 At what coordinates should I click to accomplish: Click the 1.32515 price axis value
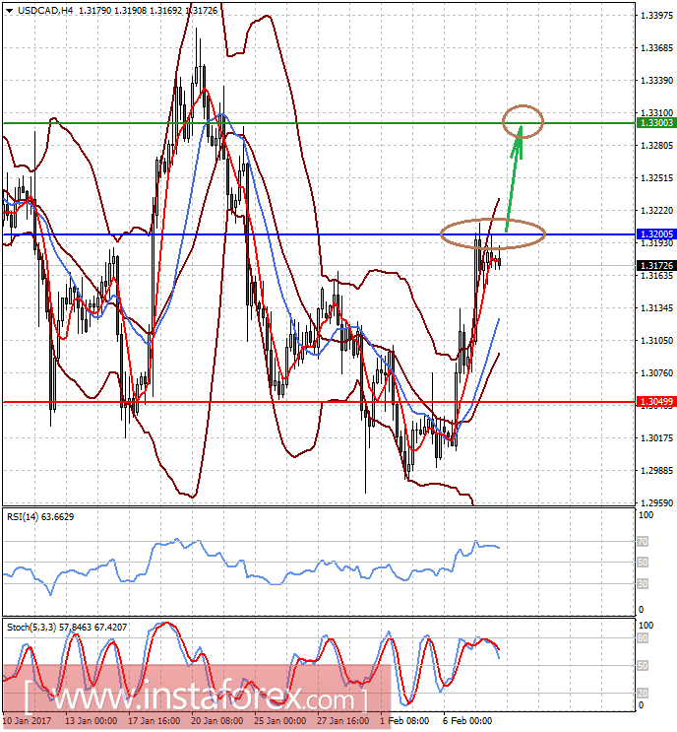(x=653, y=178)
